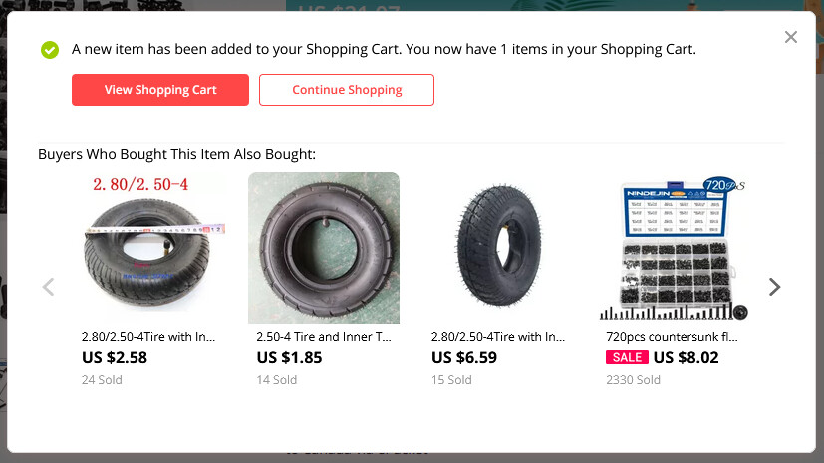Show next recommended items arrow
The width and height of the screenshot is (824, 463).
pos(774,287)
